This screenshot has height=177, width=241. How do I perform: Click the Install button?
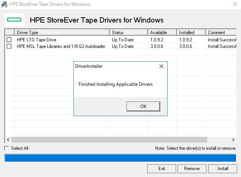(223, 169)
